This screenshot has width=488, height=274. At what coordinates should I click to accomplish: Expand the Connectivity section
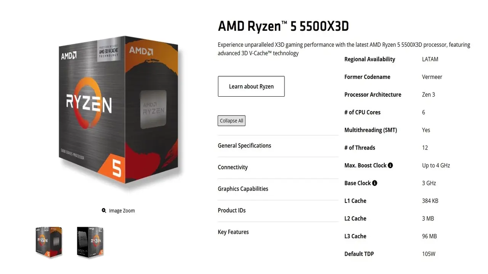233,167
